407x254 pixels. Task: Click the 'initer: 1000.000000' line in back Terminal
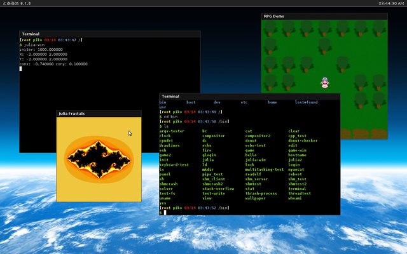[41, 50]
